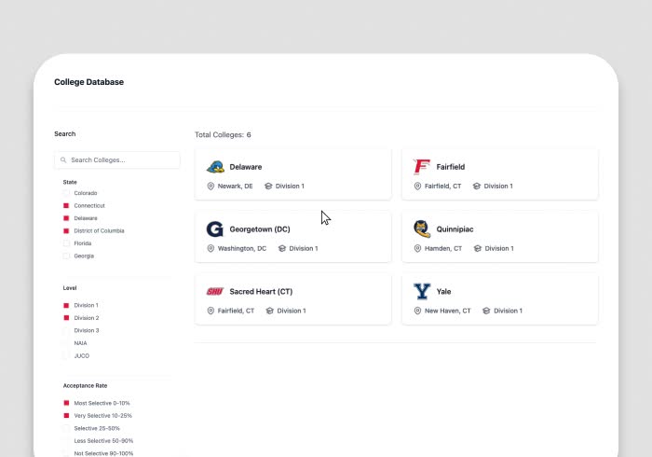Click the Yale Y logo
652x457 pixels.
[x=422, y=291]
